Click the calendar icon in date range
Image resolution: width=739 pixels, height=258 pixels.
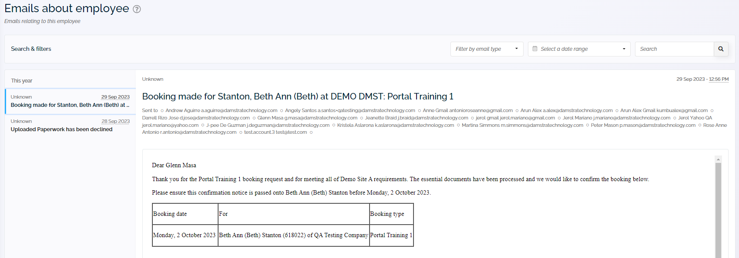[535, 49]
